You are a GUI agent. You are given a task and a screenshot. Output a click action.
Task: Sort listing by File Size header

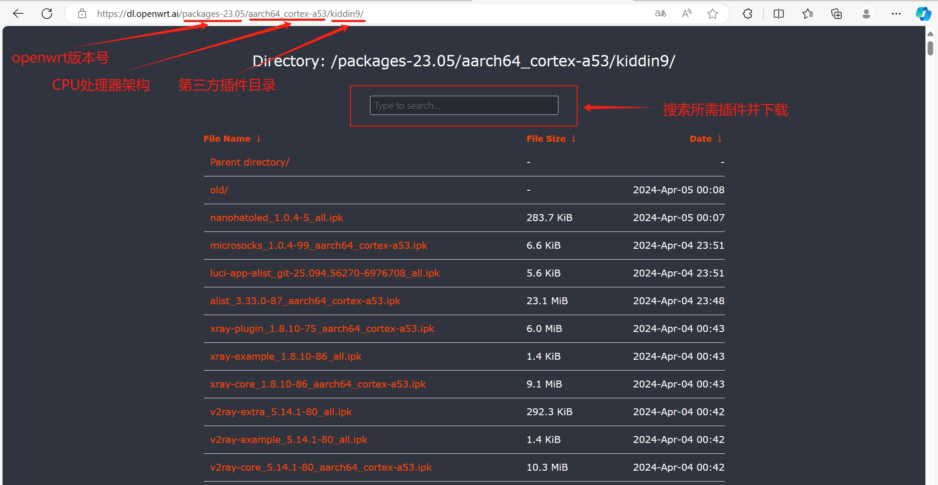[x=551, y=139]
